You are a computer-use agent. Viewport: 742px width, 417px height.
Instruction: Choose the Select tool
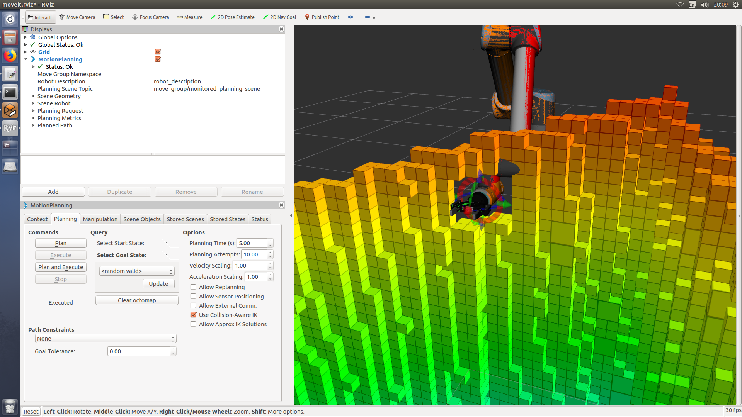click(113, 17)
